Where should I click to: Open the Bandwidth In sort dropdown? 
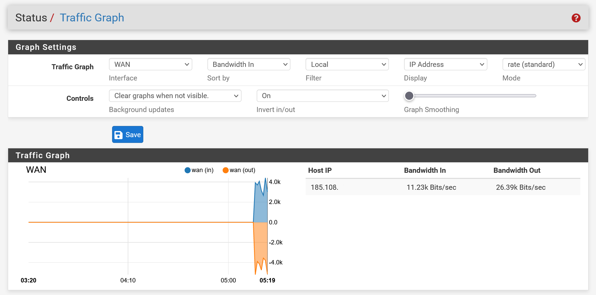tap(249, 64)
